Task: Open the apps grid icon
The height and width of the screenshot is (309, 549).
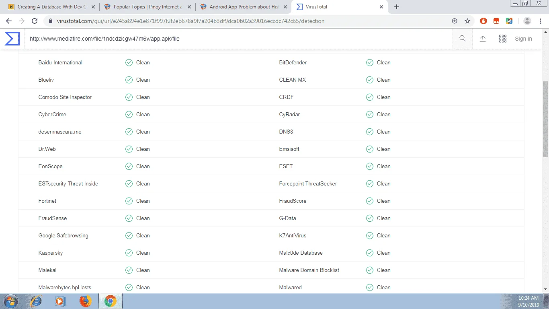Action: tap(502, 39)
